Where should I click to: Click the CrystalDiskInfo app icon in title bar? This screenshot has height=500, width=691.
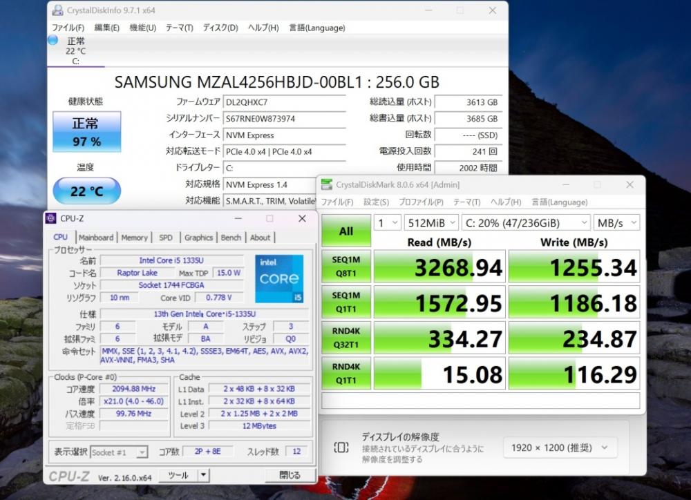click(x=57, y=10)
